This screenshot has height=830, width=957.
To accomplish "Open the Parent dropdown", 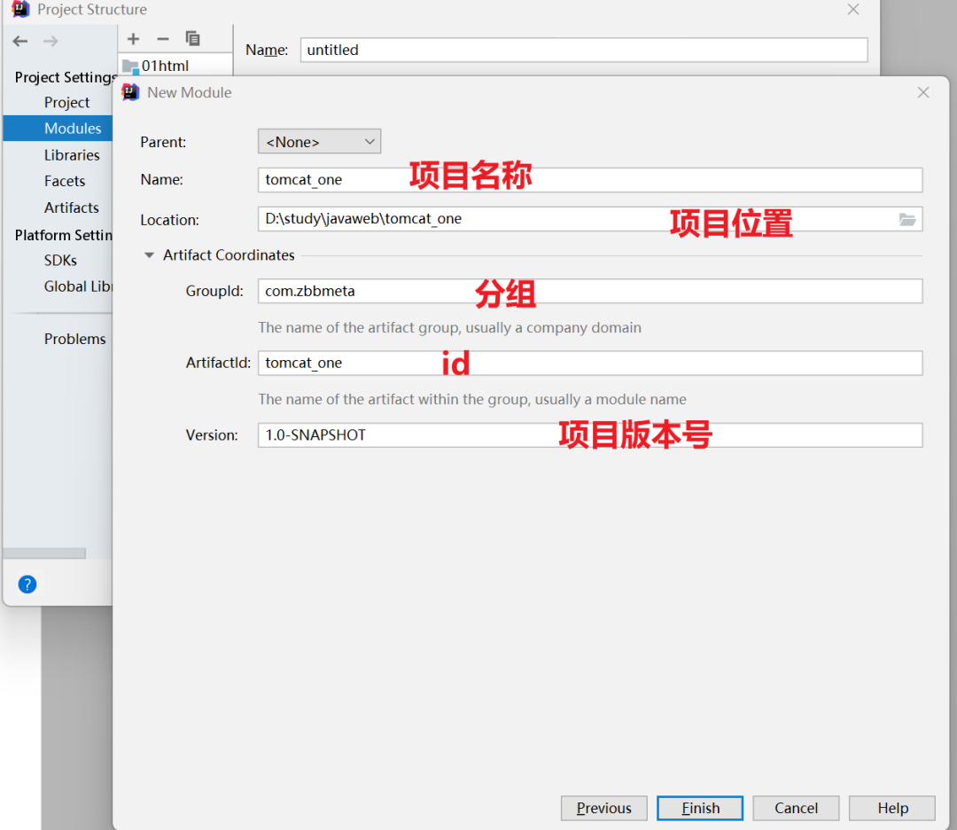I will pyautogui.click(x=319, y=142).
